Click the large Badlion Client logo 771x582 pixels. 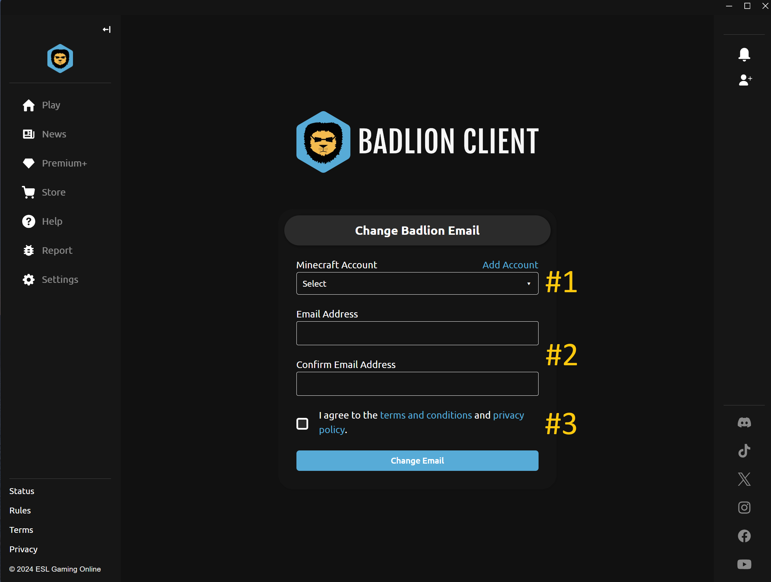[417, 142]
